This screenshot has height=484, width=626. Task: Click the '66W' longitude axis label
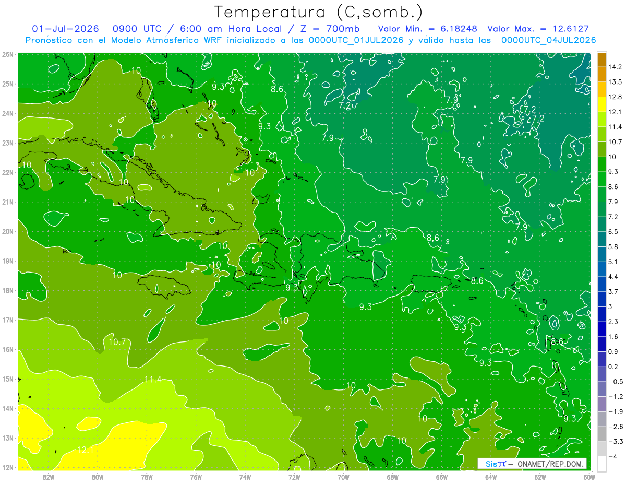(441, 477)
